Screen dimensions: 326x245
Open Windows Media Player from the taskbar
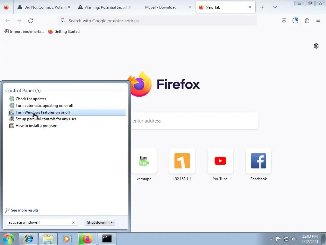(x=67, y=239)
